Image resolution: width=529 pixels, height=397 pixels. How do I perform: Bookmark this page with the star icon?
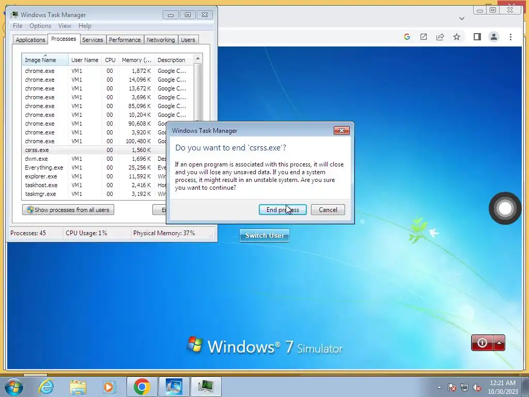click(x=457, y=37)
